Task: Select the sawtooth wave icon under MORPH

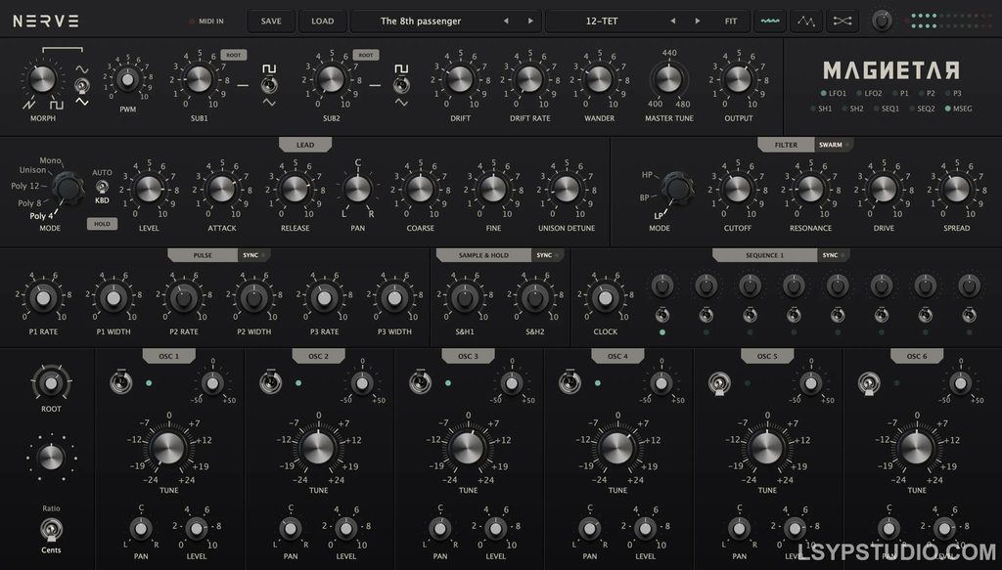Action: (x=29, y=105)
